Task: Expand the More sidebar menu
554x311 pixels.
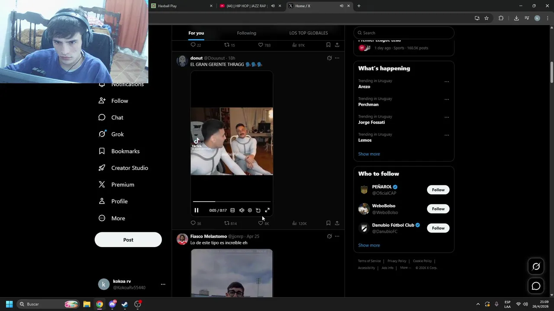Action: click(x=112, y=218)
